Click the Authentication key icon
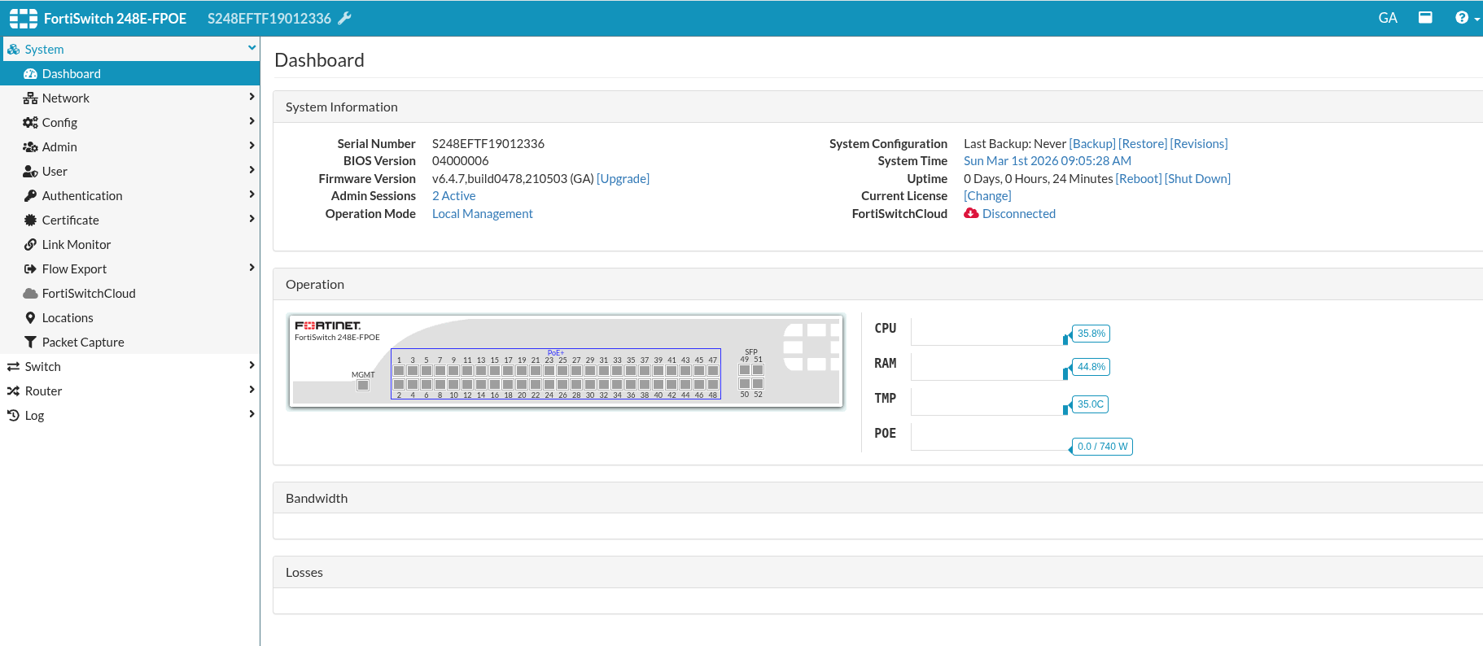Viewport: 1483px width, 646px height. coord(30,195)
